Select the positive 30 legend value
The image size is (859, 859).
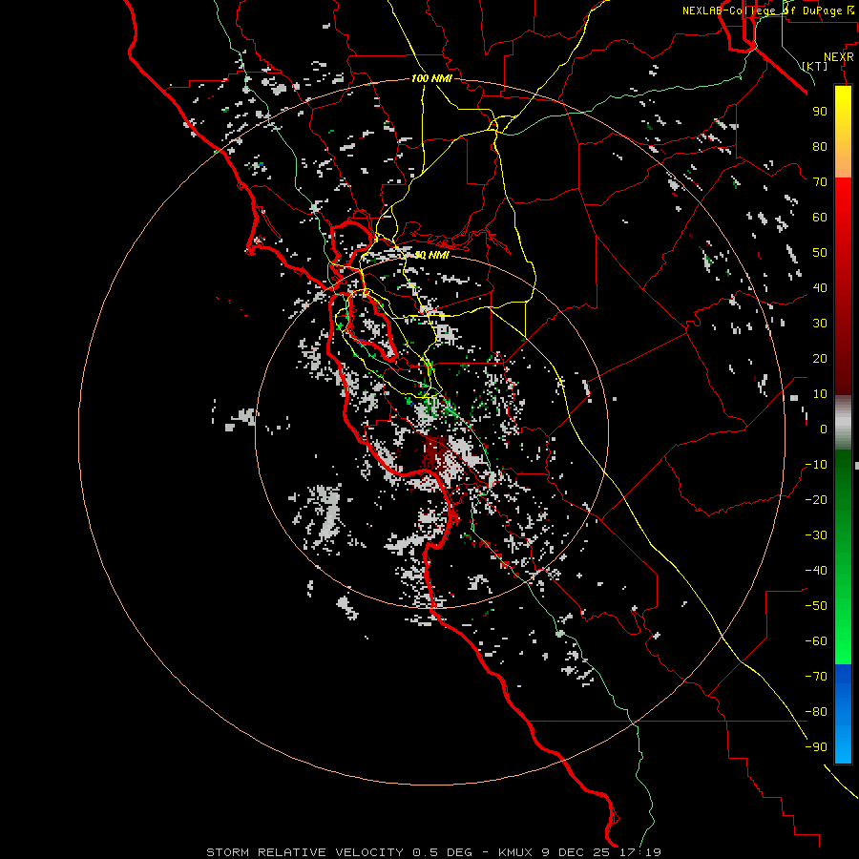[x=820, y=324]
